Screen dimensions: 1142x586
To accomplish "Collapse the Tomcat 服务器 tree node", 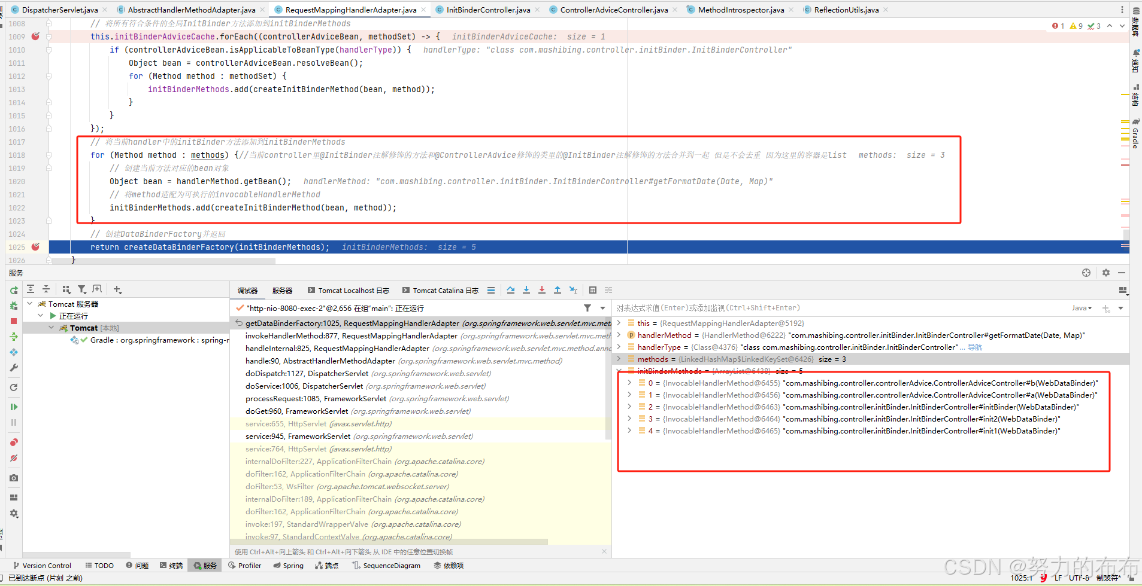I will coord(30,304).
